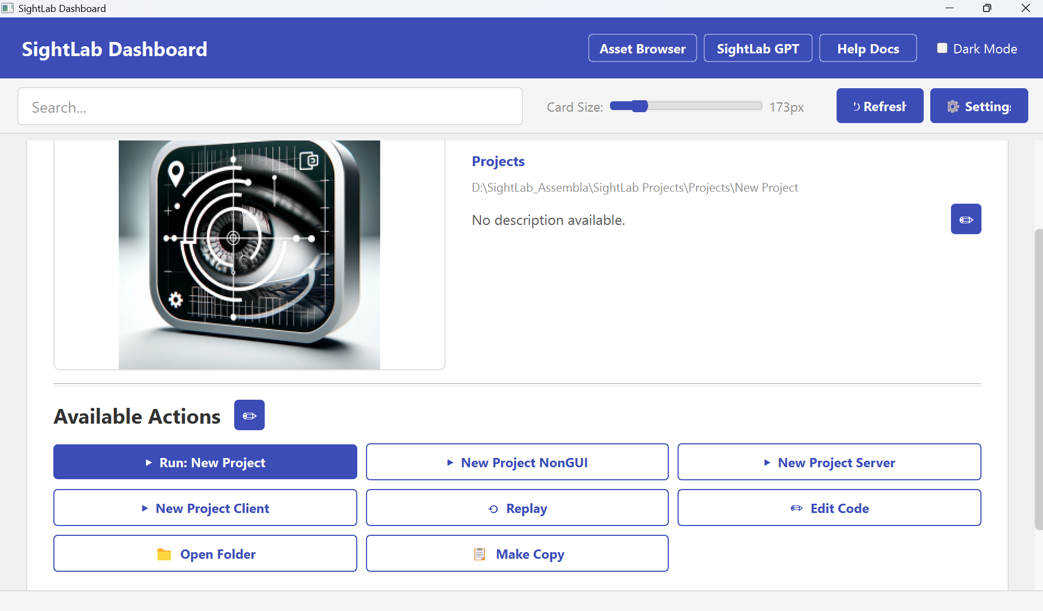The image size is (1043, 611).
Task: Edit the project description via pencil icon
Action: click(x=965, y=219)
